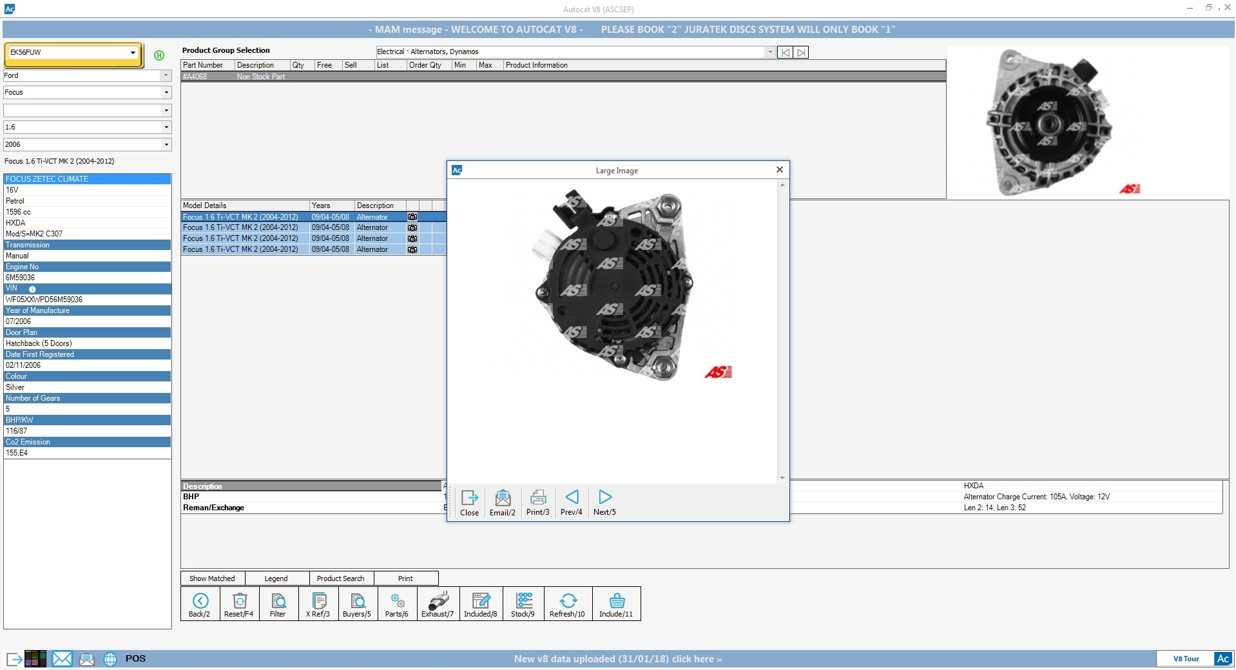Click the Ac logo in bottom right
This screenshot has height=670, width=1236.
(x=1222, y=658)
